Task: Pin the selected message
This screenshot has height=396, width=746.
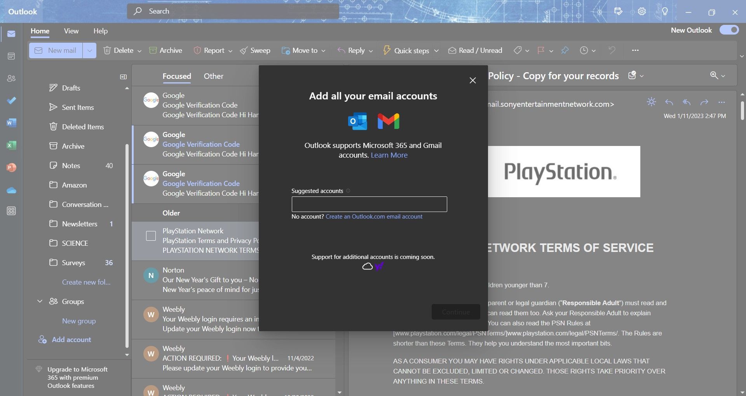Action: 565,50
